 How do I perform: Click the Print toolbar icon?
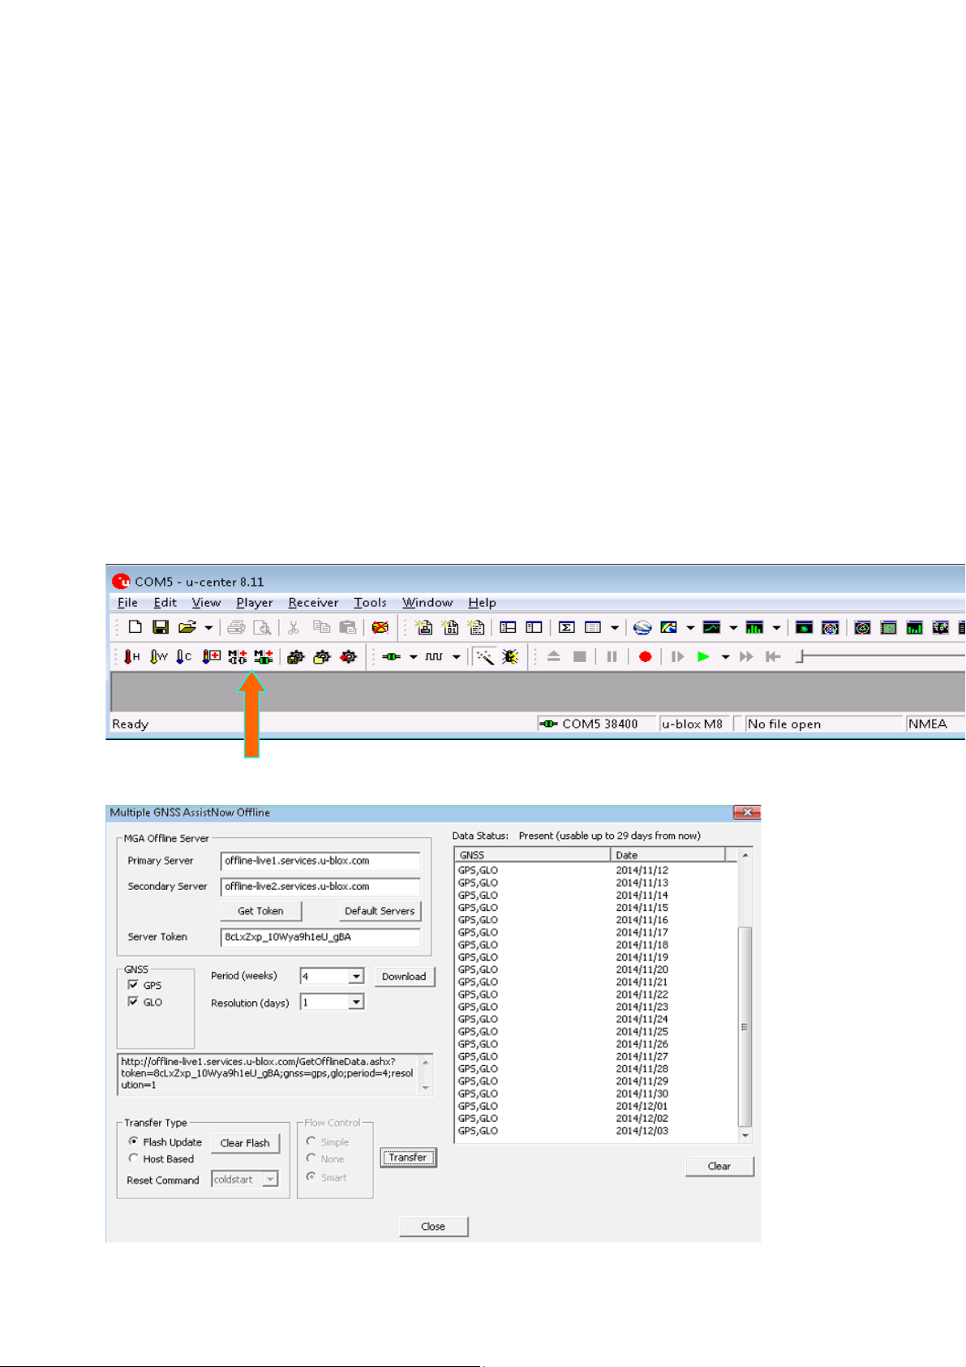click(x=236, y=627)
